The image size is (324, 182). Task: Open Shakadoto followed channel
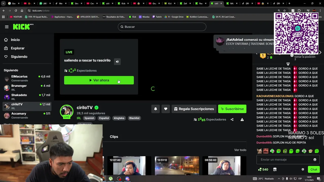coord(27,97)
